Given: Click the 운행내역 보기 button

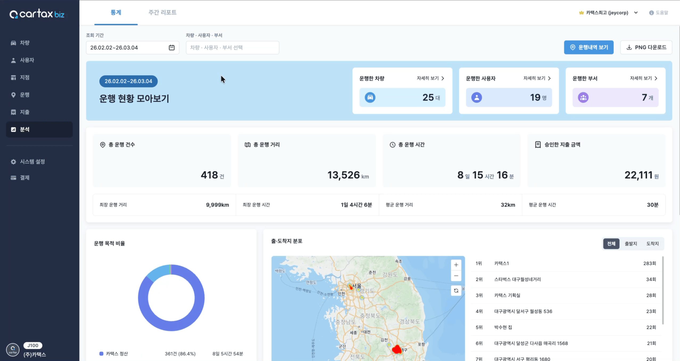Looking at the screenshot, I should coord(588,47).
